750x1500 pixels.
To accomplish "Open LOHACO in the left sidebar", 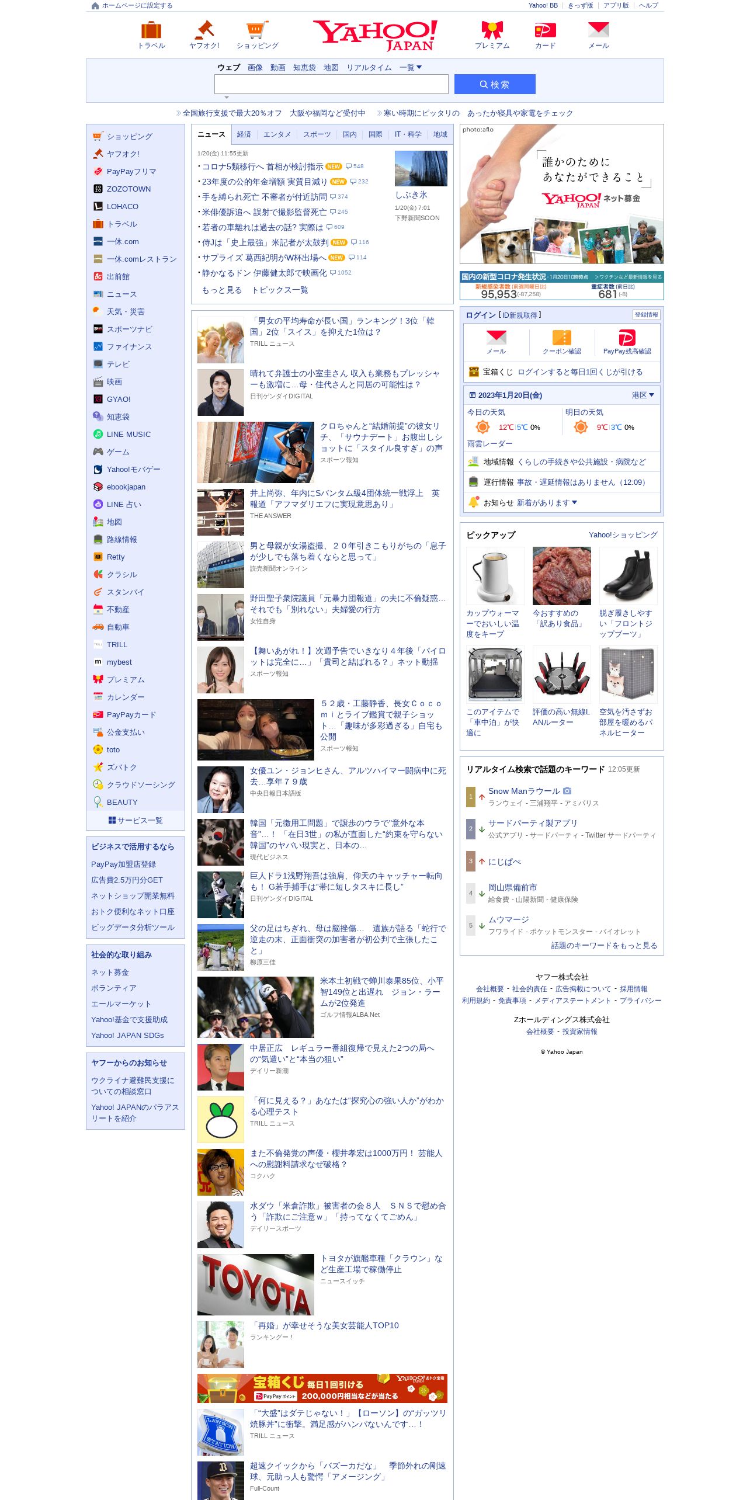I will click(x=123, y=207).
